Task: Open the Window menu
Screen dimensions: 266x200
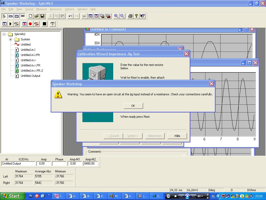Action: point(82,9)
